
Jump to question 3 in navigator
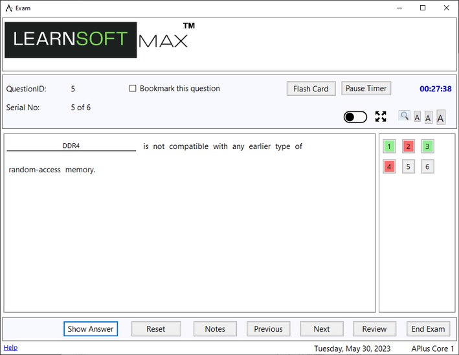click(x=427, y=146)
